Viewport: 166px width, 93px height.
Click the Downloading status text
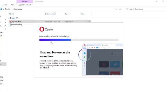coord(54,36)
